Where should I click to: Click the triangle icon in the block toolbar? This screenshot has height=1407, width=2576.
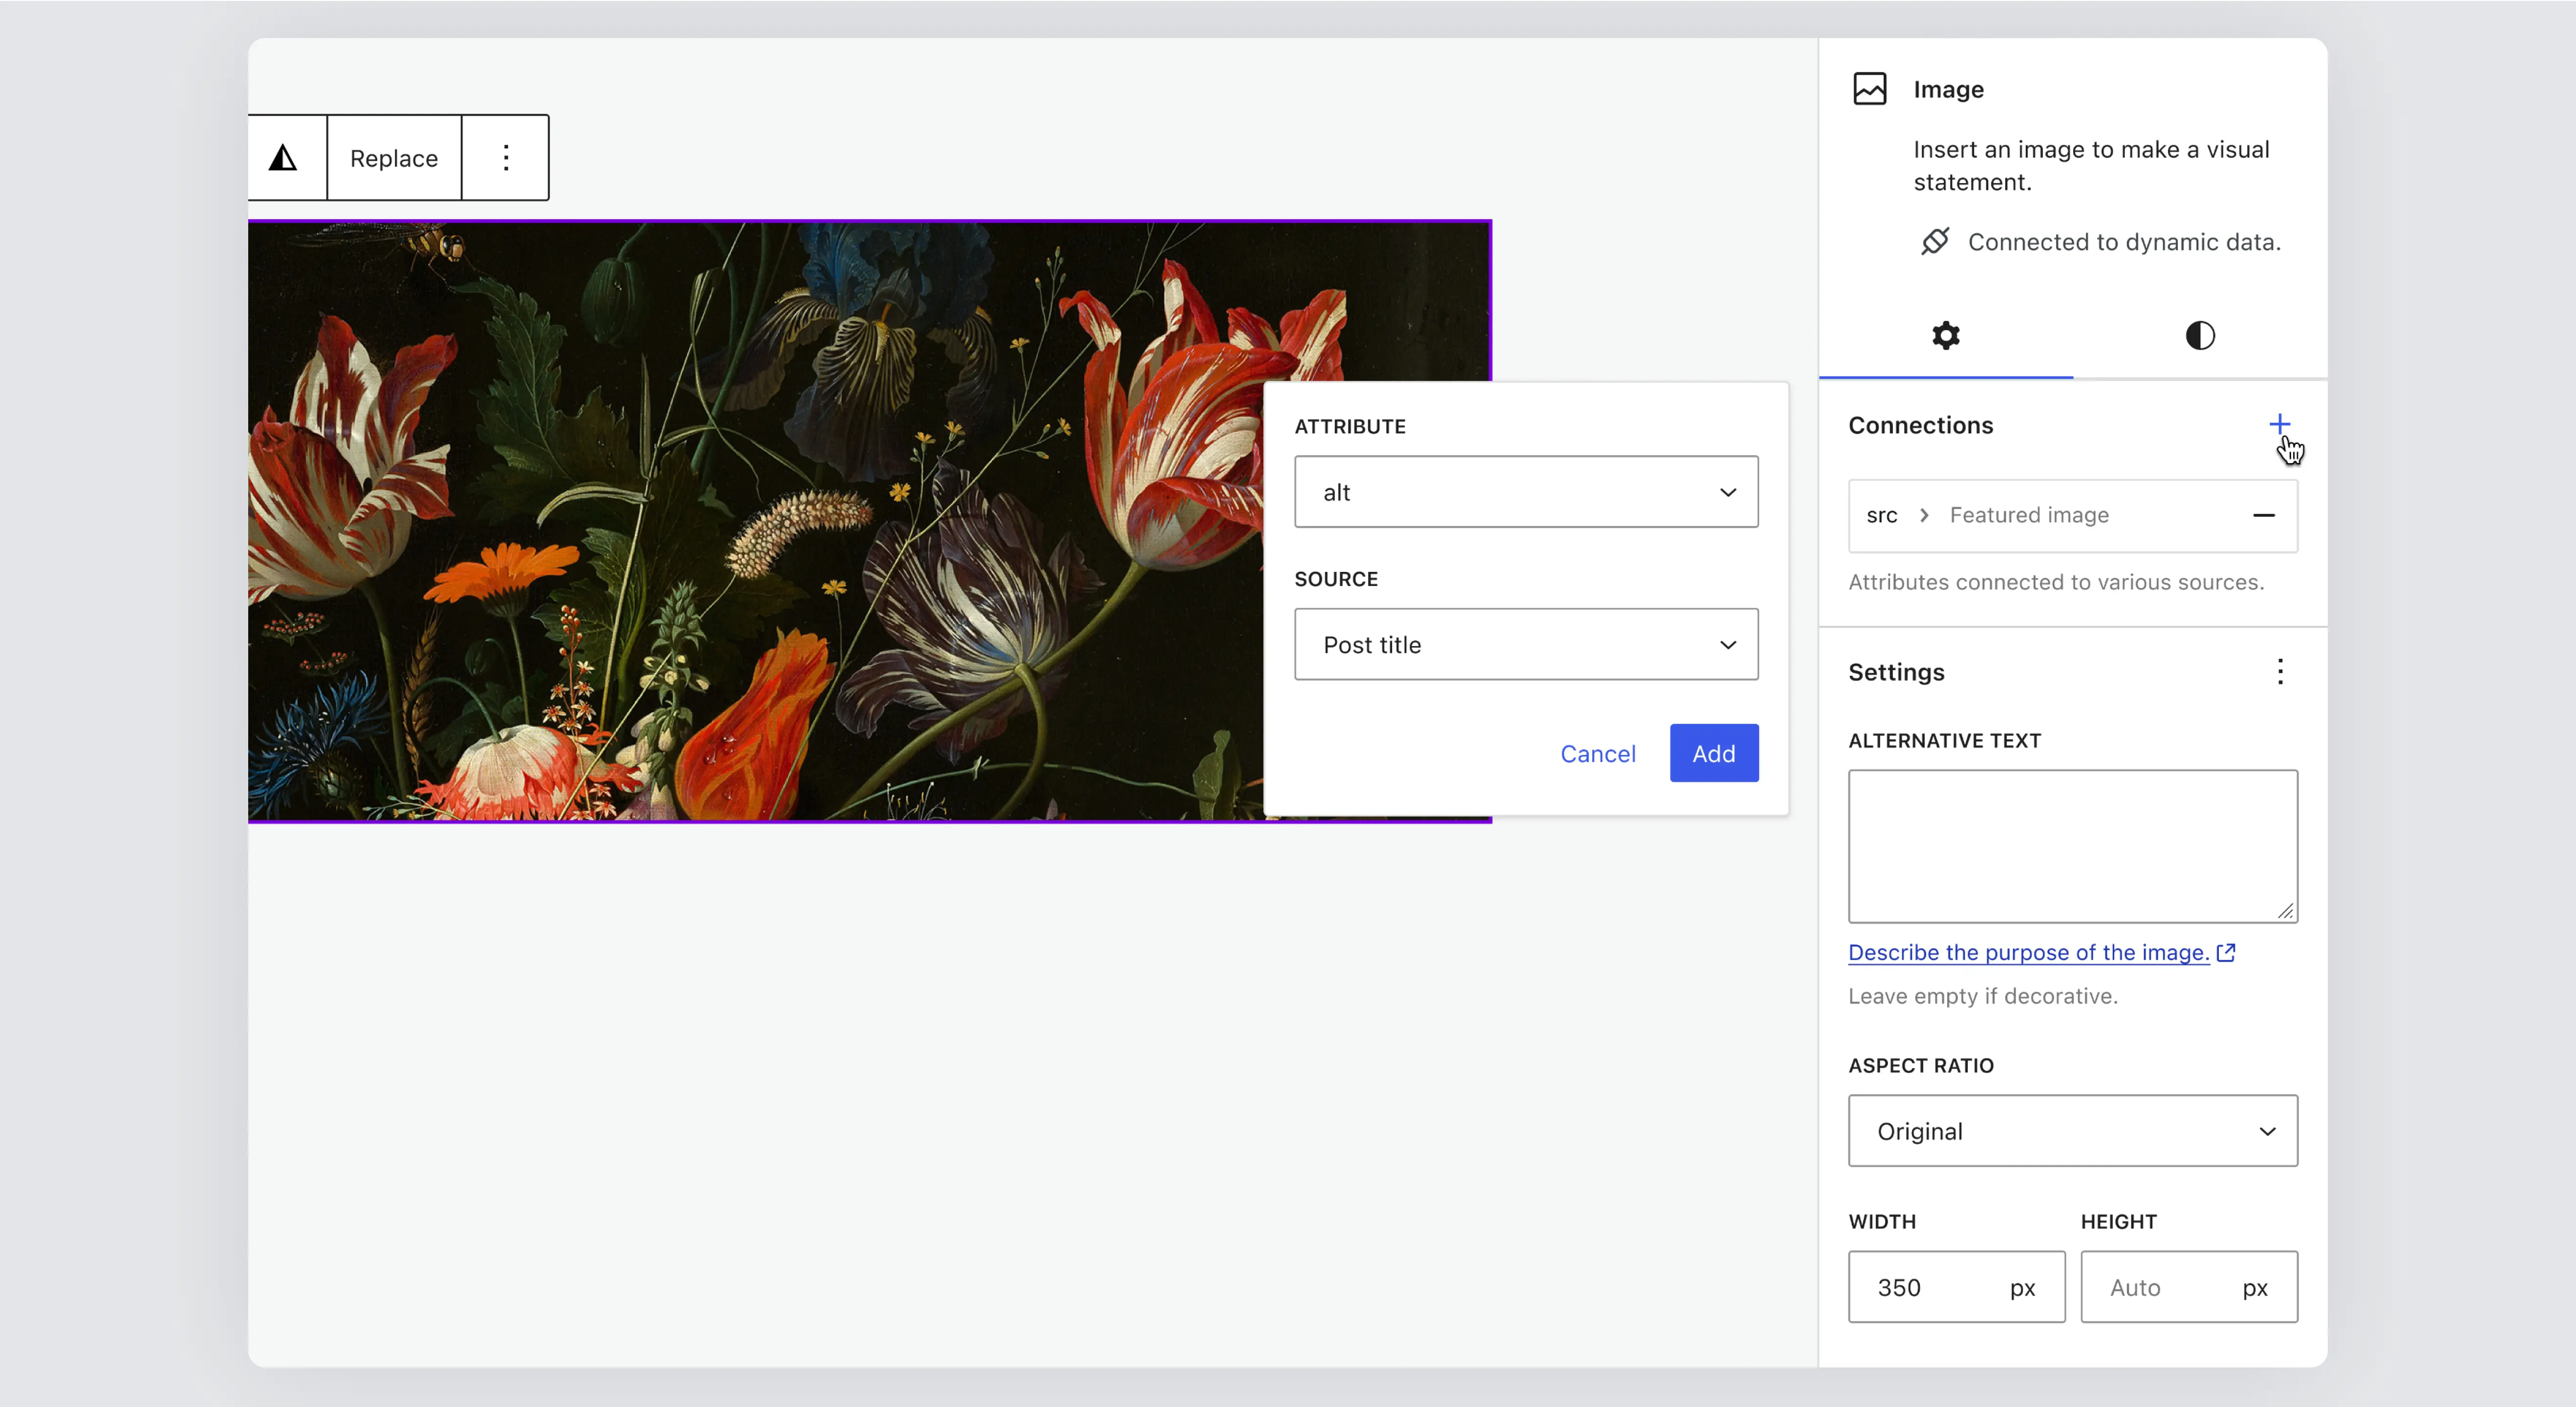(283, 158)
